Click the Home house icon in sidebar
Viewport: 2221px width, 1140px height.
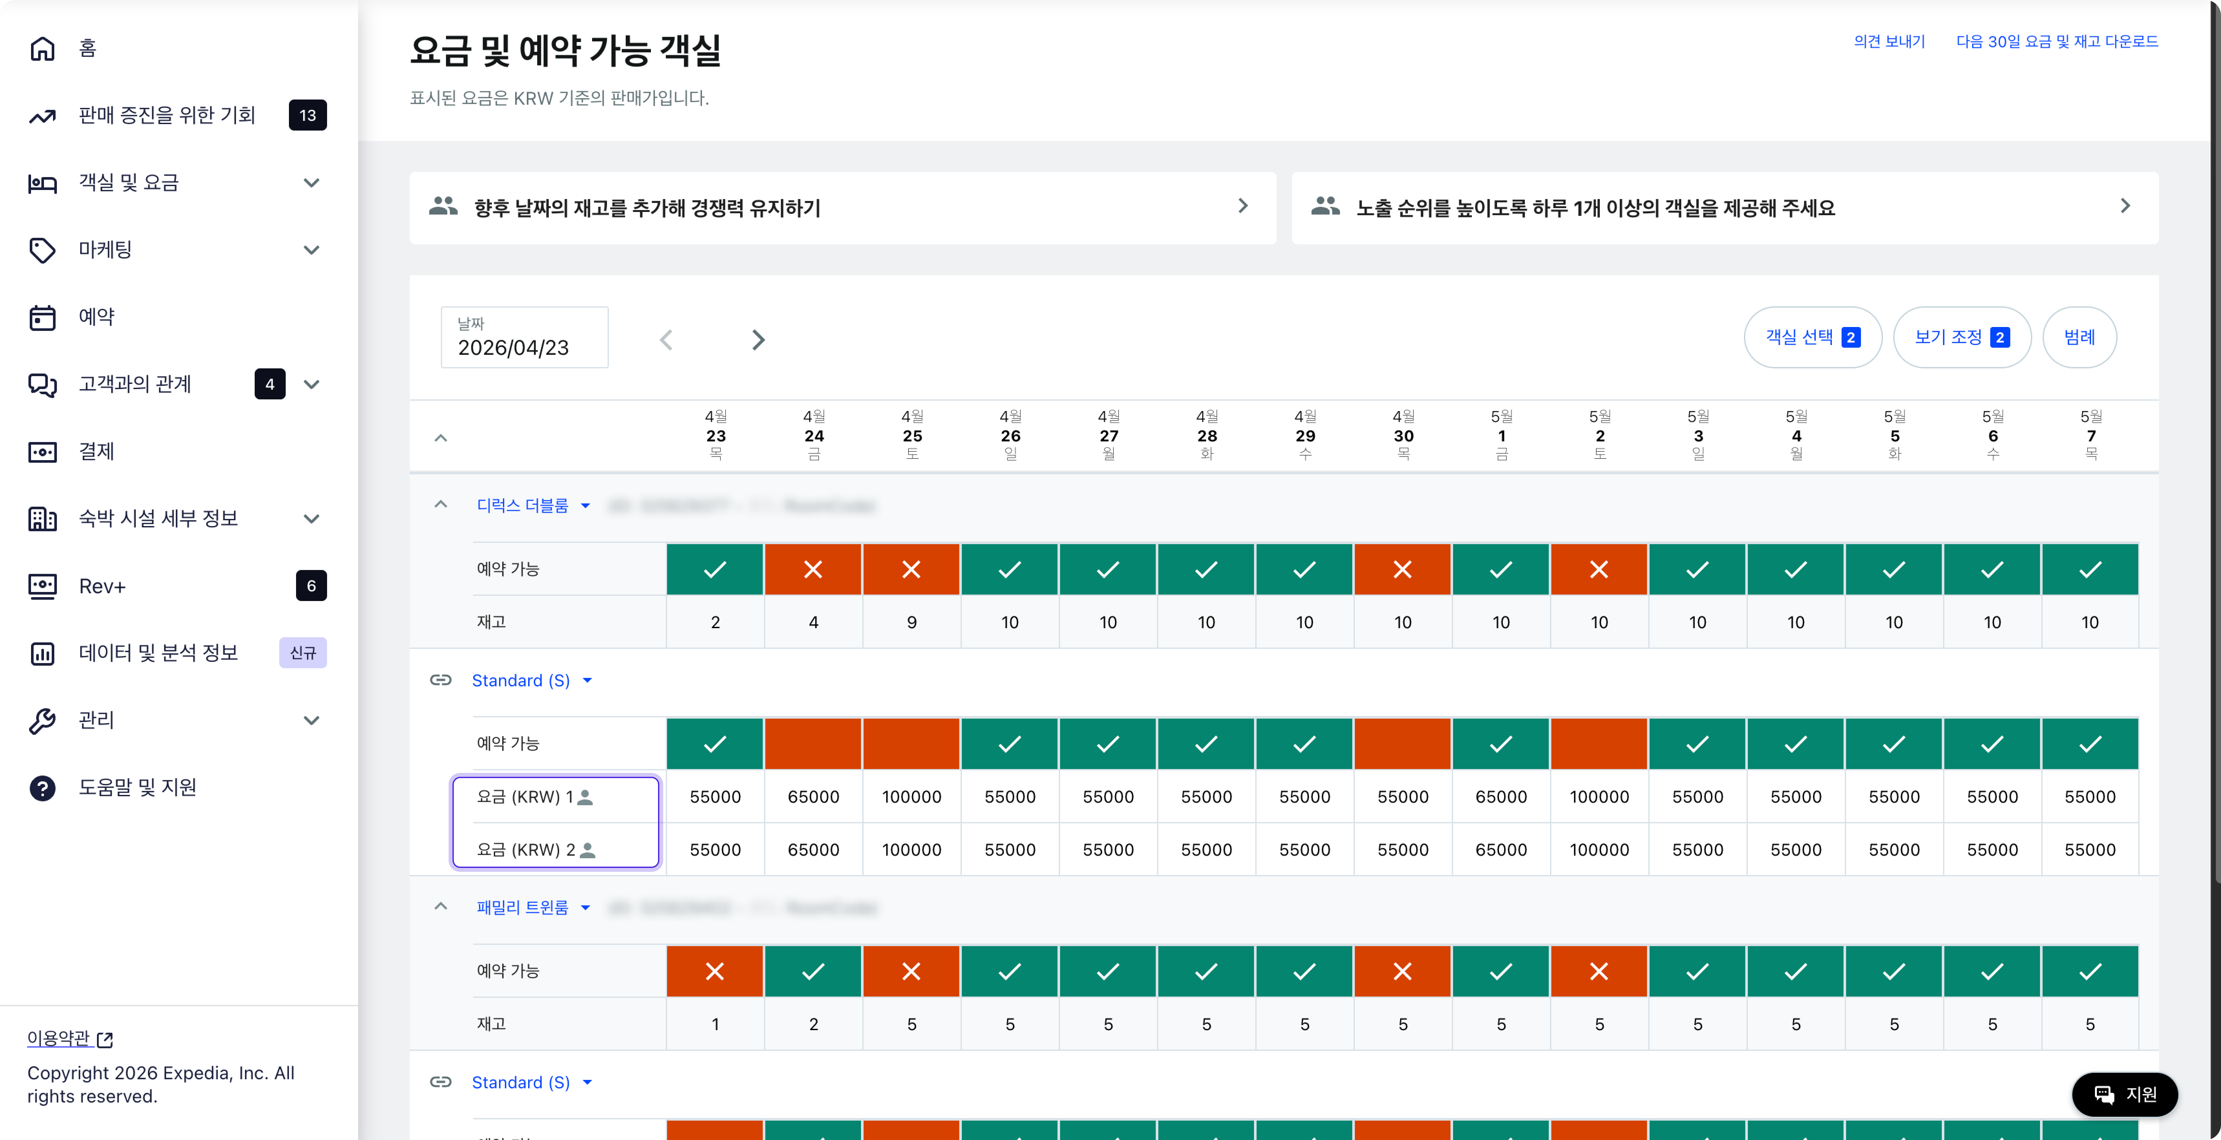point(42,48)
